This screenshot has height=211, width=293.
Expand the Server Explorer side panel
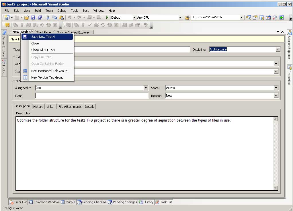click(x=4, y=44)
